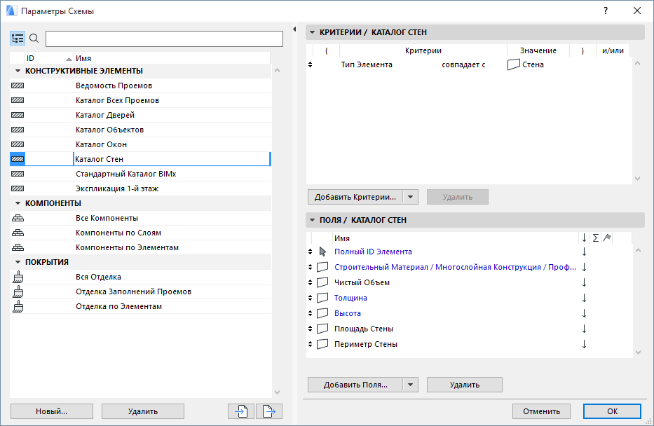
Task: Toggle the tree view icon above scheme list
Action: click(x=18, y=39)
